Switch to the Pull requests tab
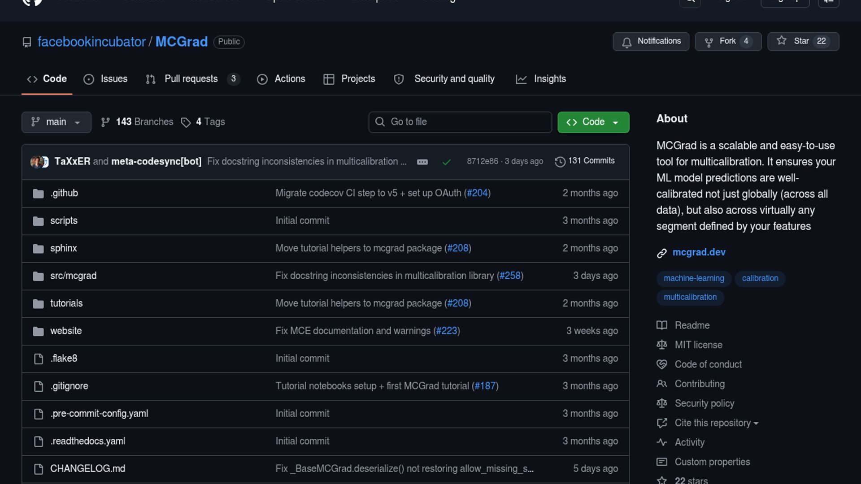This screenshot has width=861, height=484. [x=191, y=79]
